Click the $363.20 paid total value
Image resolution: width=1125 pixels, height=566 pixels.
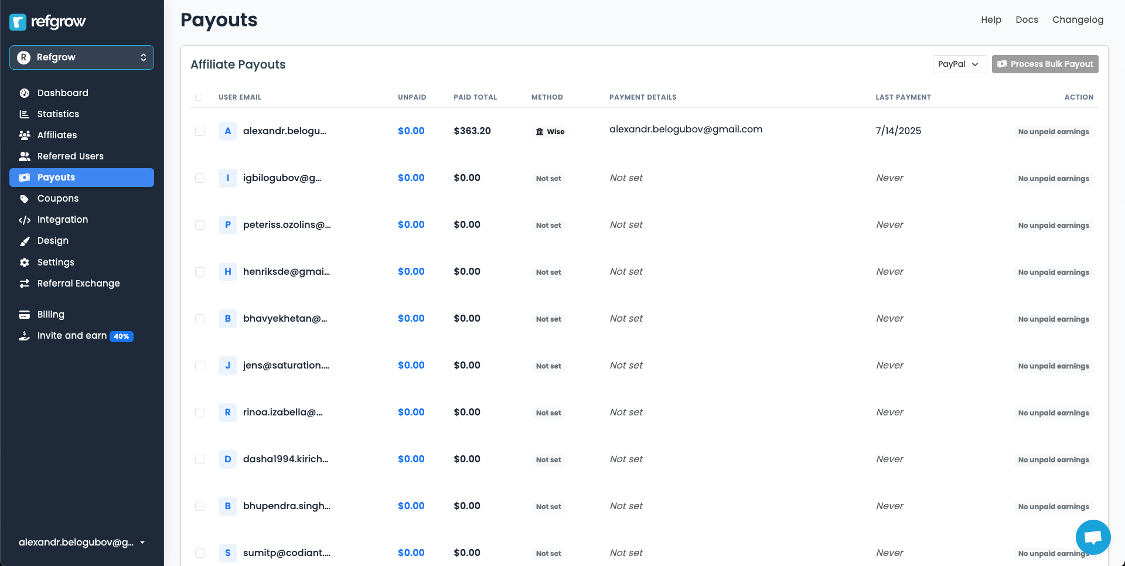click(x=472, y=131)
